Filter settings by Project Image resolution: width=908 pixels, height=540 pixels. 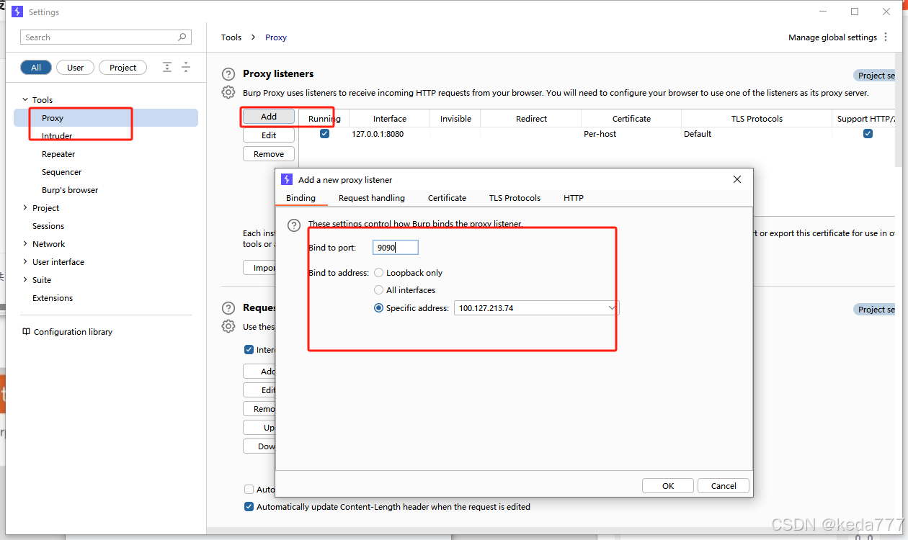(123, 68)
